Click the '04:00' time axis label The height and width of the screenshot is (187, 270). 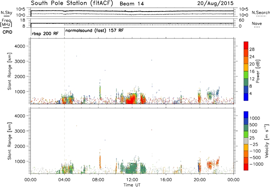[x=64, y=180]
